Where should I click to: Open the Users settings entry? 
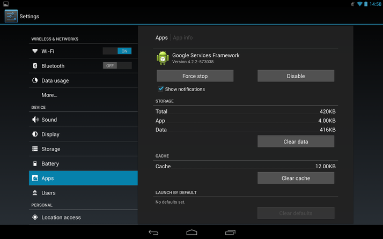click(x=48, y=193)
